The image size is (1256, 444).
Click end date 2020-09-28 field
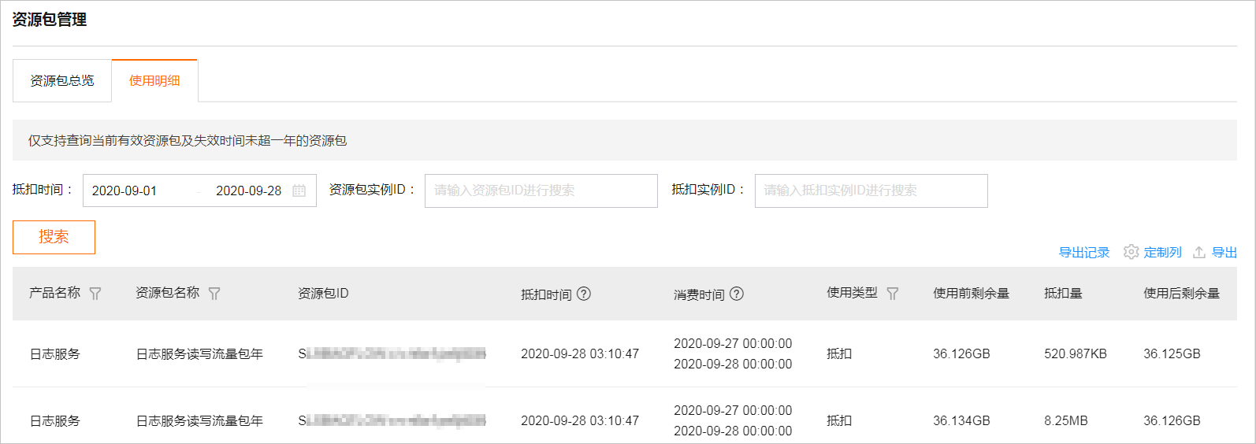(x=249, y=191)
